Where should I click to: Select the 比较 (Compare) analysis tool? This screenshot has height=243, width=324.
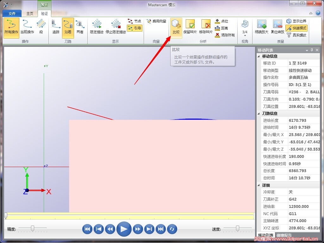[176, 27]
